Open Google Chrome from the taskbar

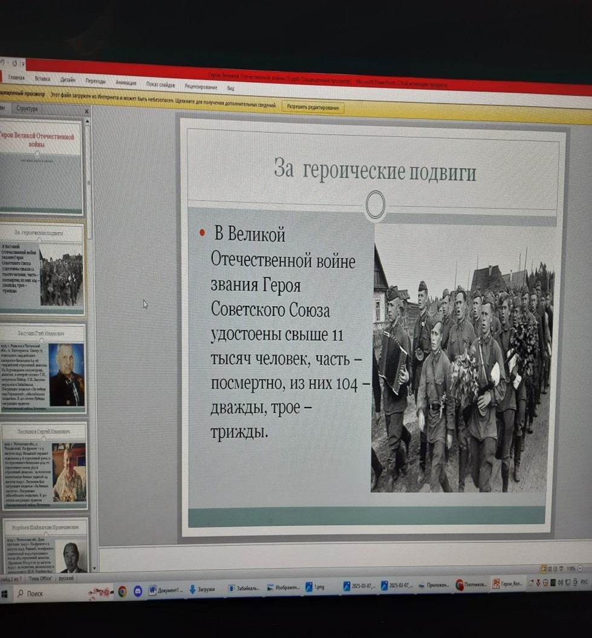point(122,591)
